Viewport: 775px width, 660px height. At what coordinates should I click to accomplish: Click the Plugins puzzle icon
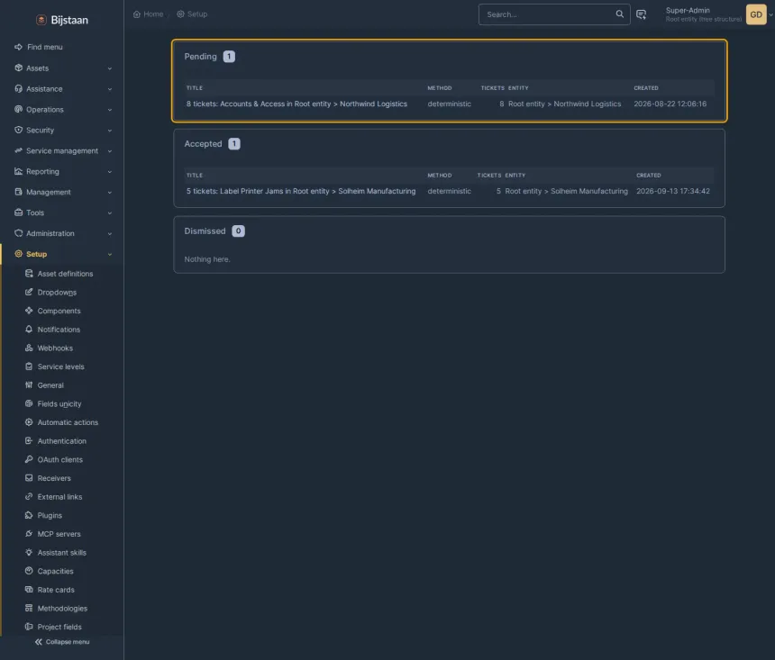point(29,515)
